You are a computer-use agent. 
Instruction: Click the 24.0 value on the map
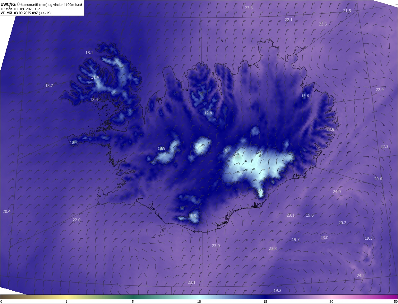tap(337, 191)
